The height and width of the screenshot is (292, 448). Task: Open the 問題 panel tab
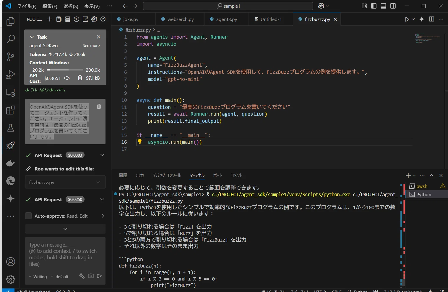123,175
